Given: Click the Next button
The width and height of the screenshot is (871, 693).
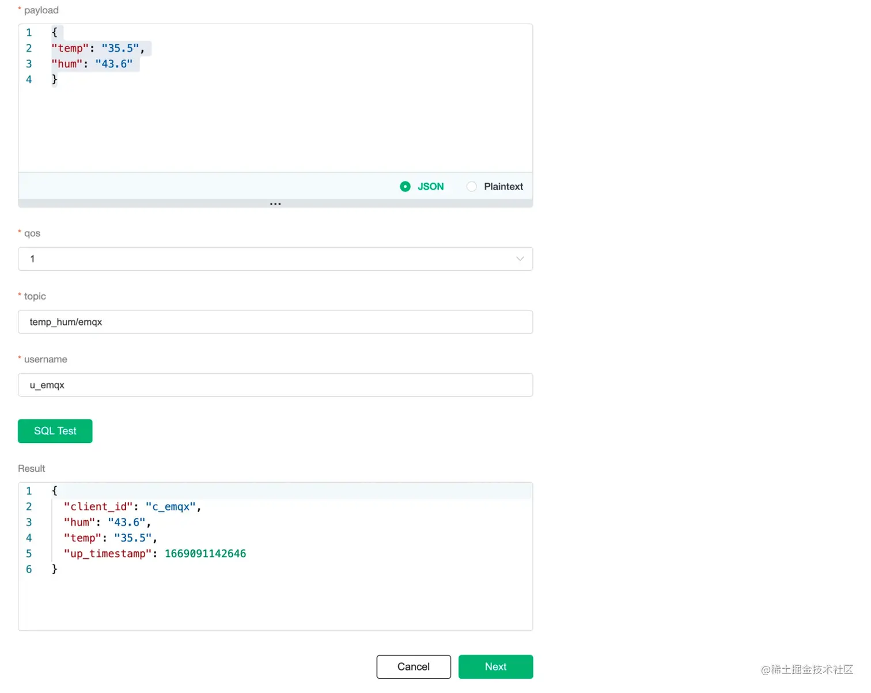Looking at the screenshot, I should [x=495, y=667].
